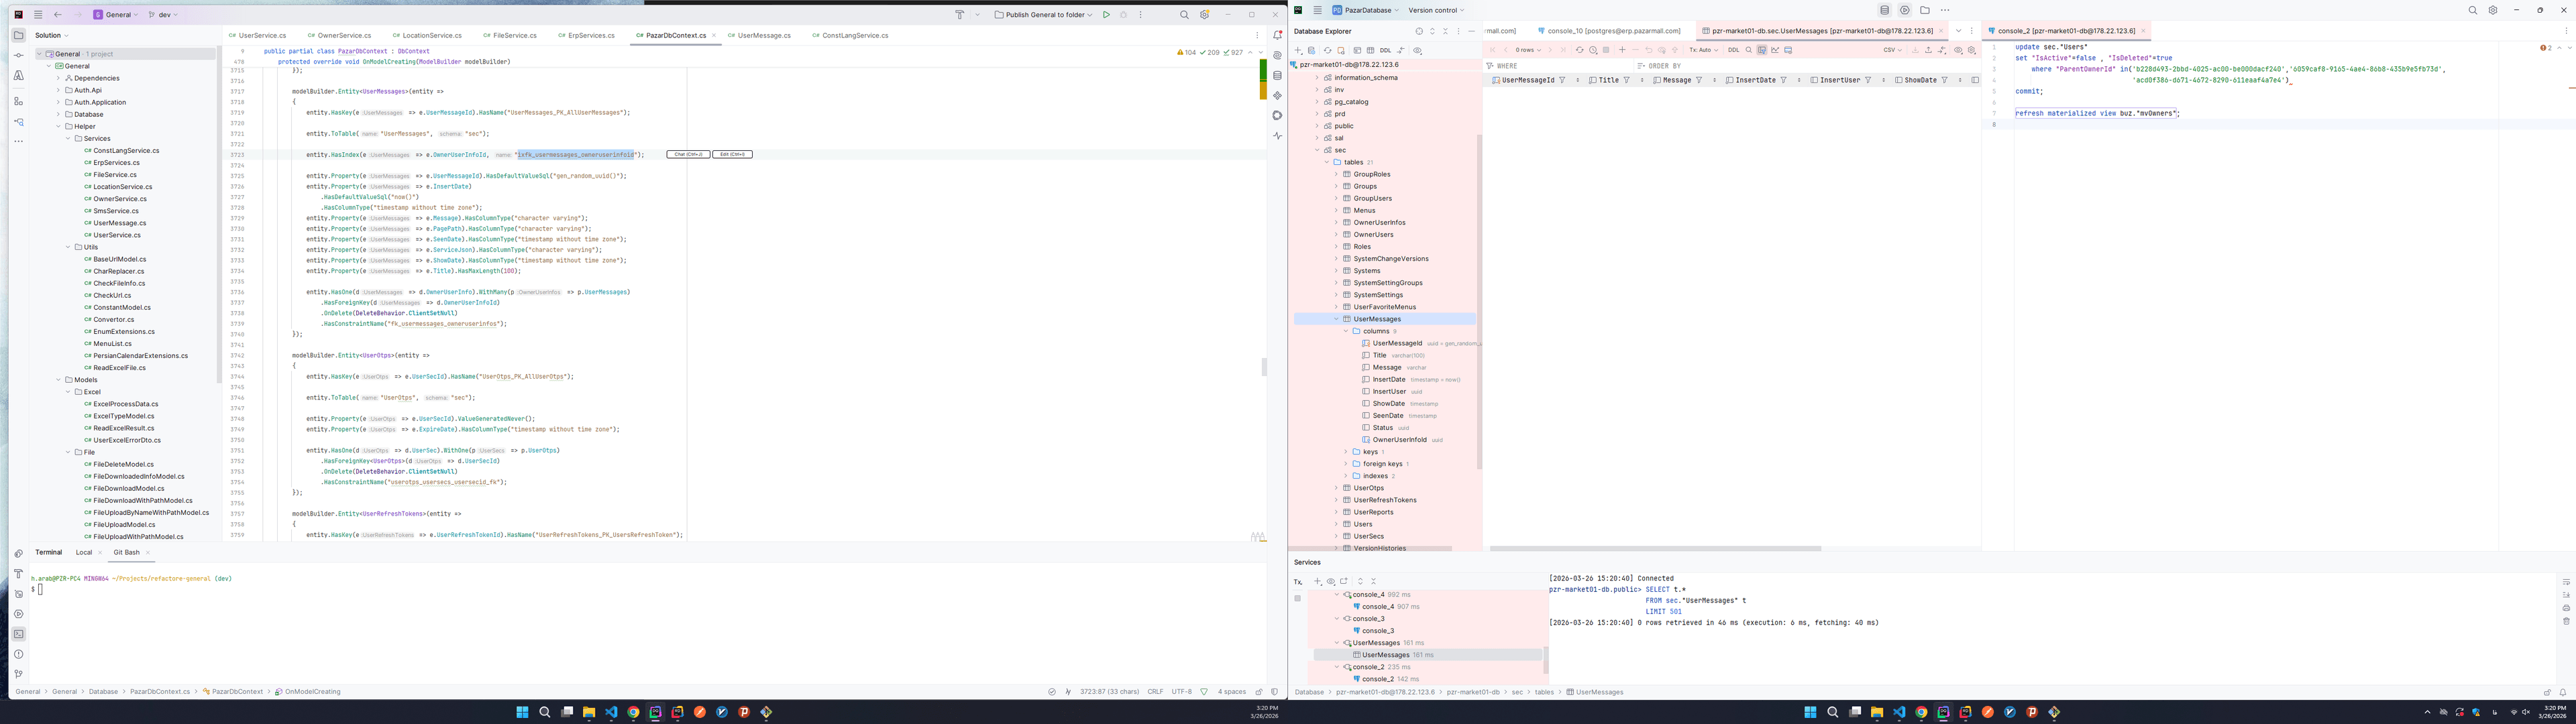Image resolution: width=2576 pixels, height=724 pixels.
Task: Open Database tool window in Rider right sidebar
Action: 1277,75
